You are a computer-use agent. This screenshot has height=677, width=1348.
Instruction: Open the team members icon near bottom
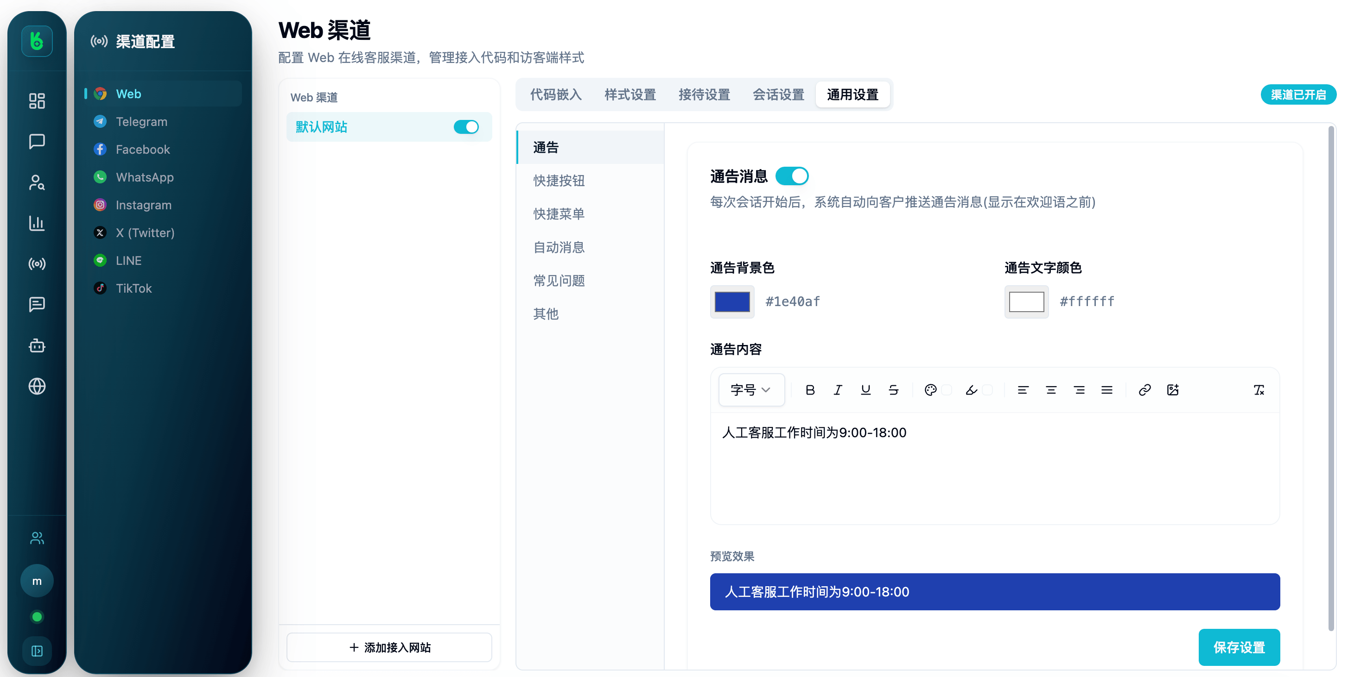click(x=37, y=538)
